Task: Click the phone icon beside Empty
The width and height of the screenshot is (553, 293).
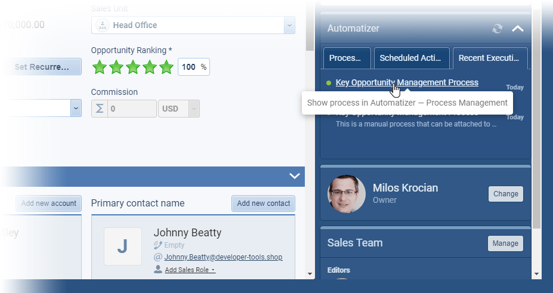Action: pos(157,245)
